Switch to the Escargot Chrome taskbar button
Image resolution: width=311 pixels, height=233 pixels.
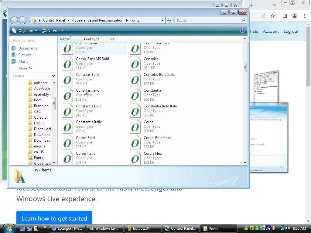pyautogui.click(x=67, y=228)
